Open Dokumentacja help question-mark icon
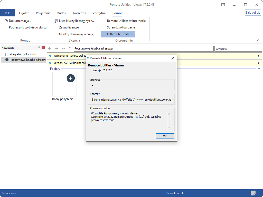263x197 pixels. [x=6, y=21]
